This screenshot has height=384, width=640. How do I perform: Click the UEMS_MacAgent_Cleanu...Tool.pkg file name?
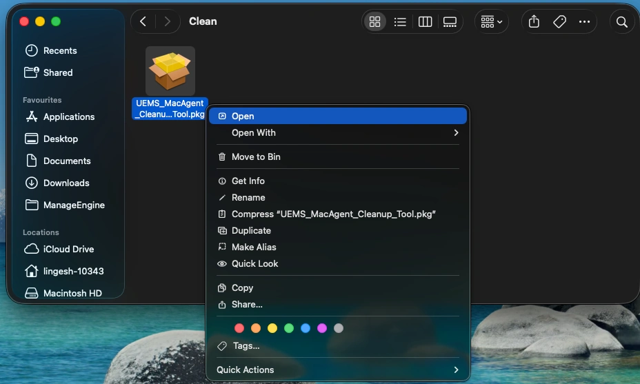170,108
